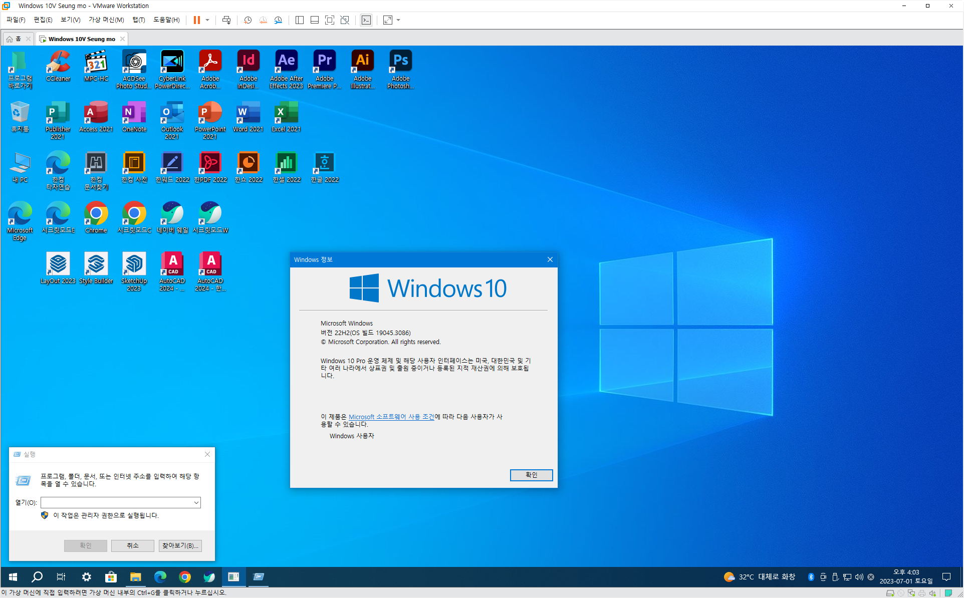Open the 가상 머신(M) menu
The height and width of the screenshot is (598, 964).
click(x=106, y=20)
